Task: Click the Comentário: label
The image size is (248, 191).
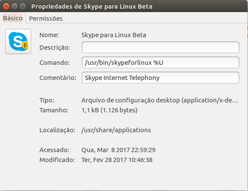Action: 58,78
